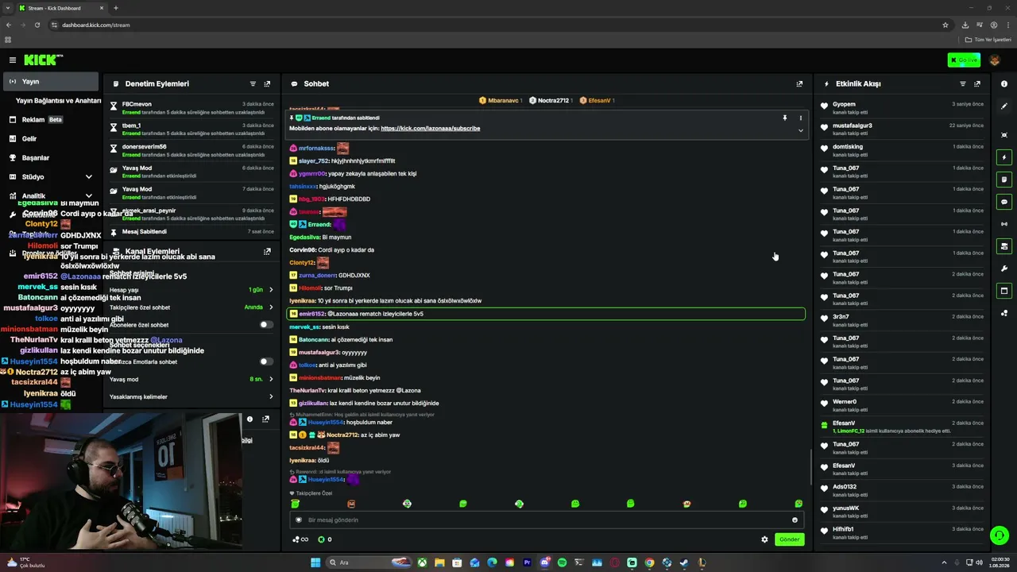Screen dimensions: 1017x572
Task: Open the hamburger menu beside Kick logo
Action: coord(13,60)
